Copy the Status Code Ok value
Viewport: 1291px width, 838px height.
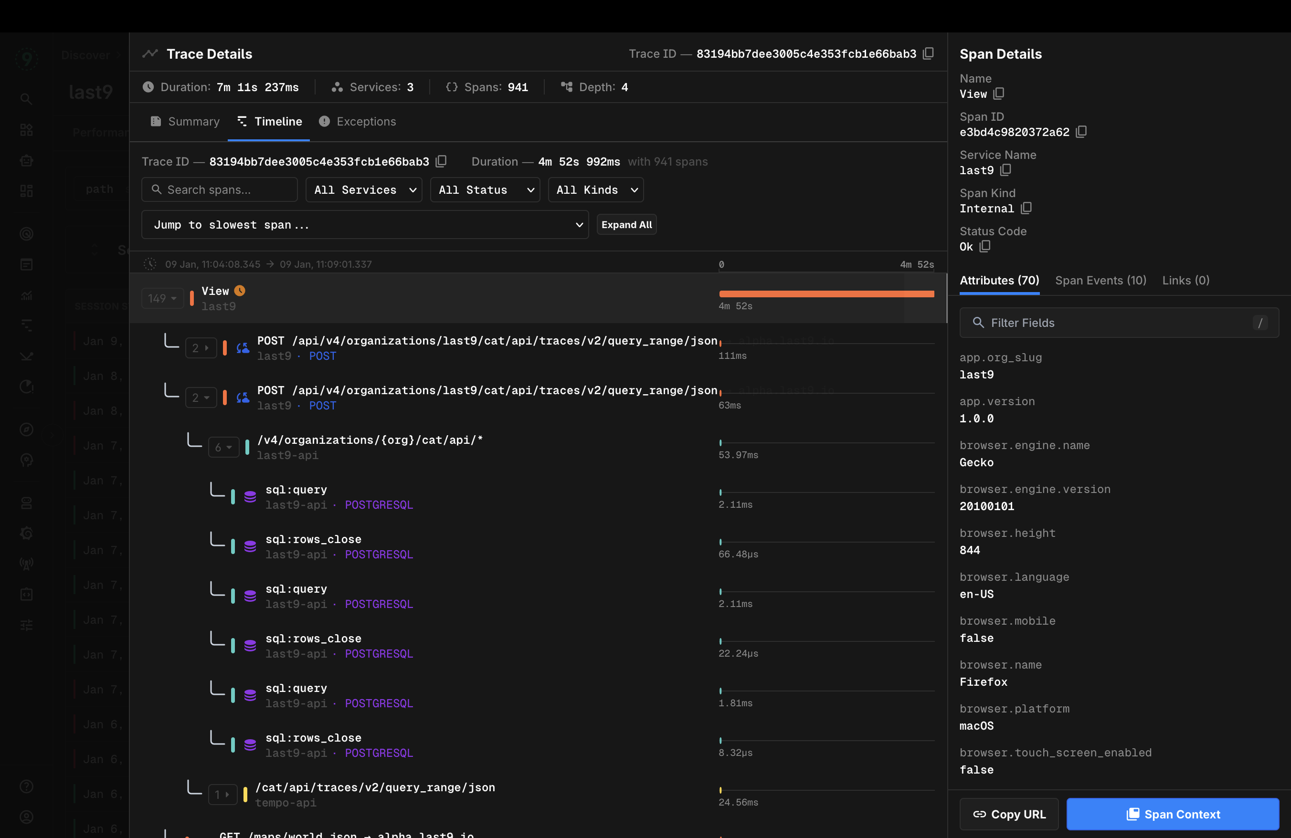(985, 246)
